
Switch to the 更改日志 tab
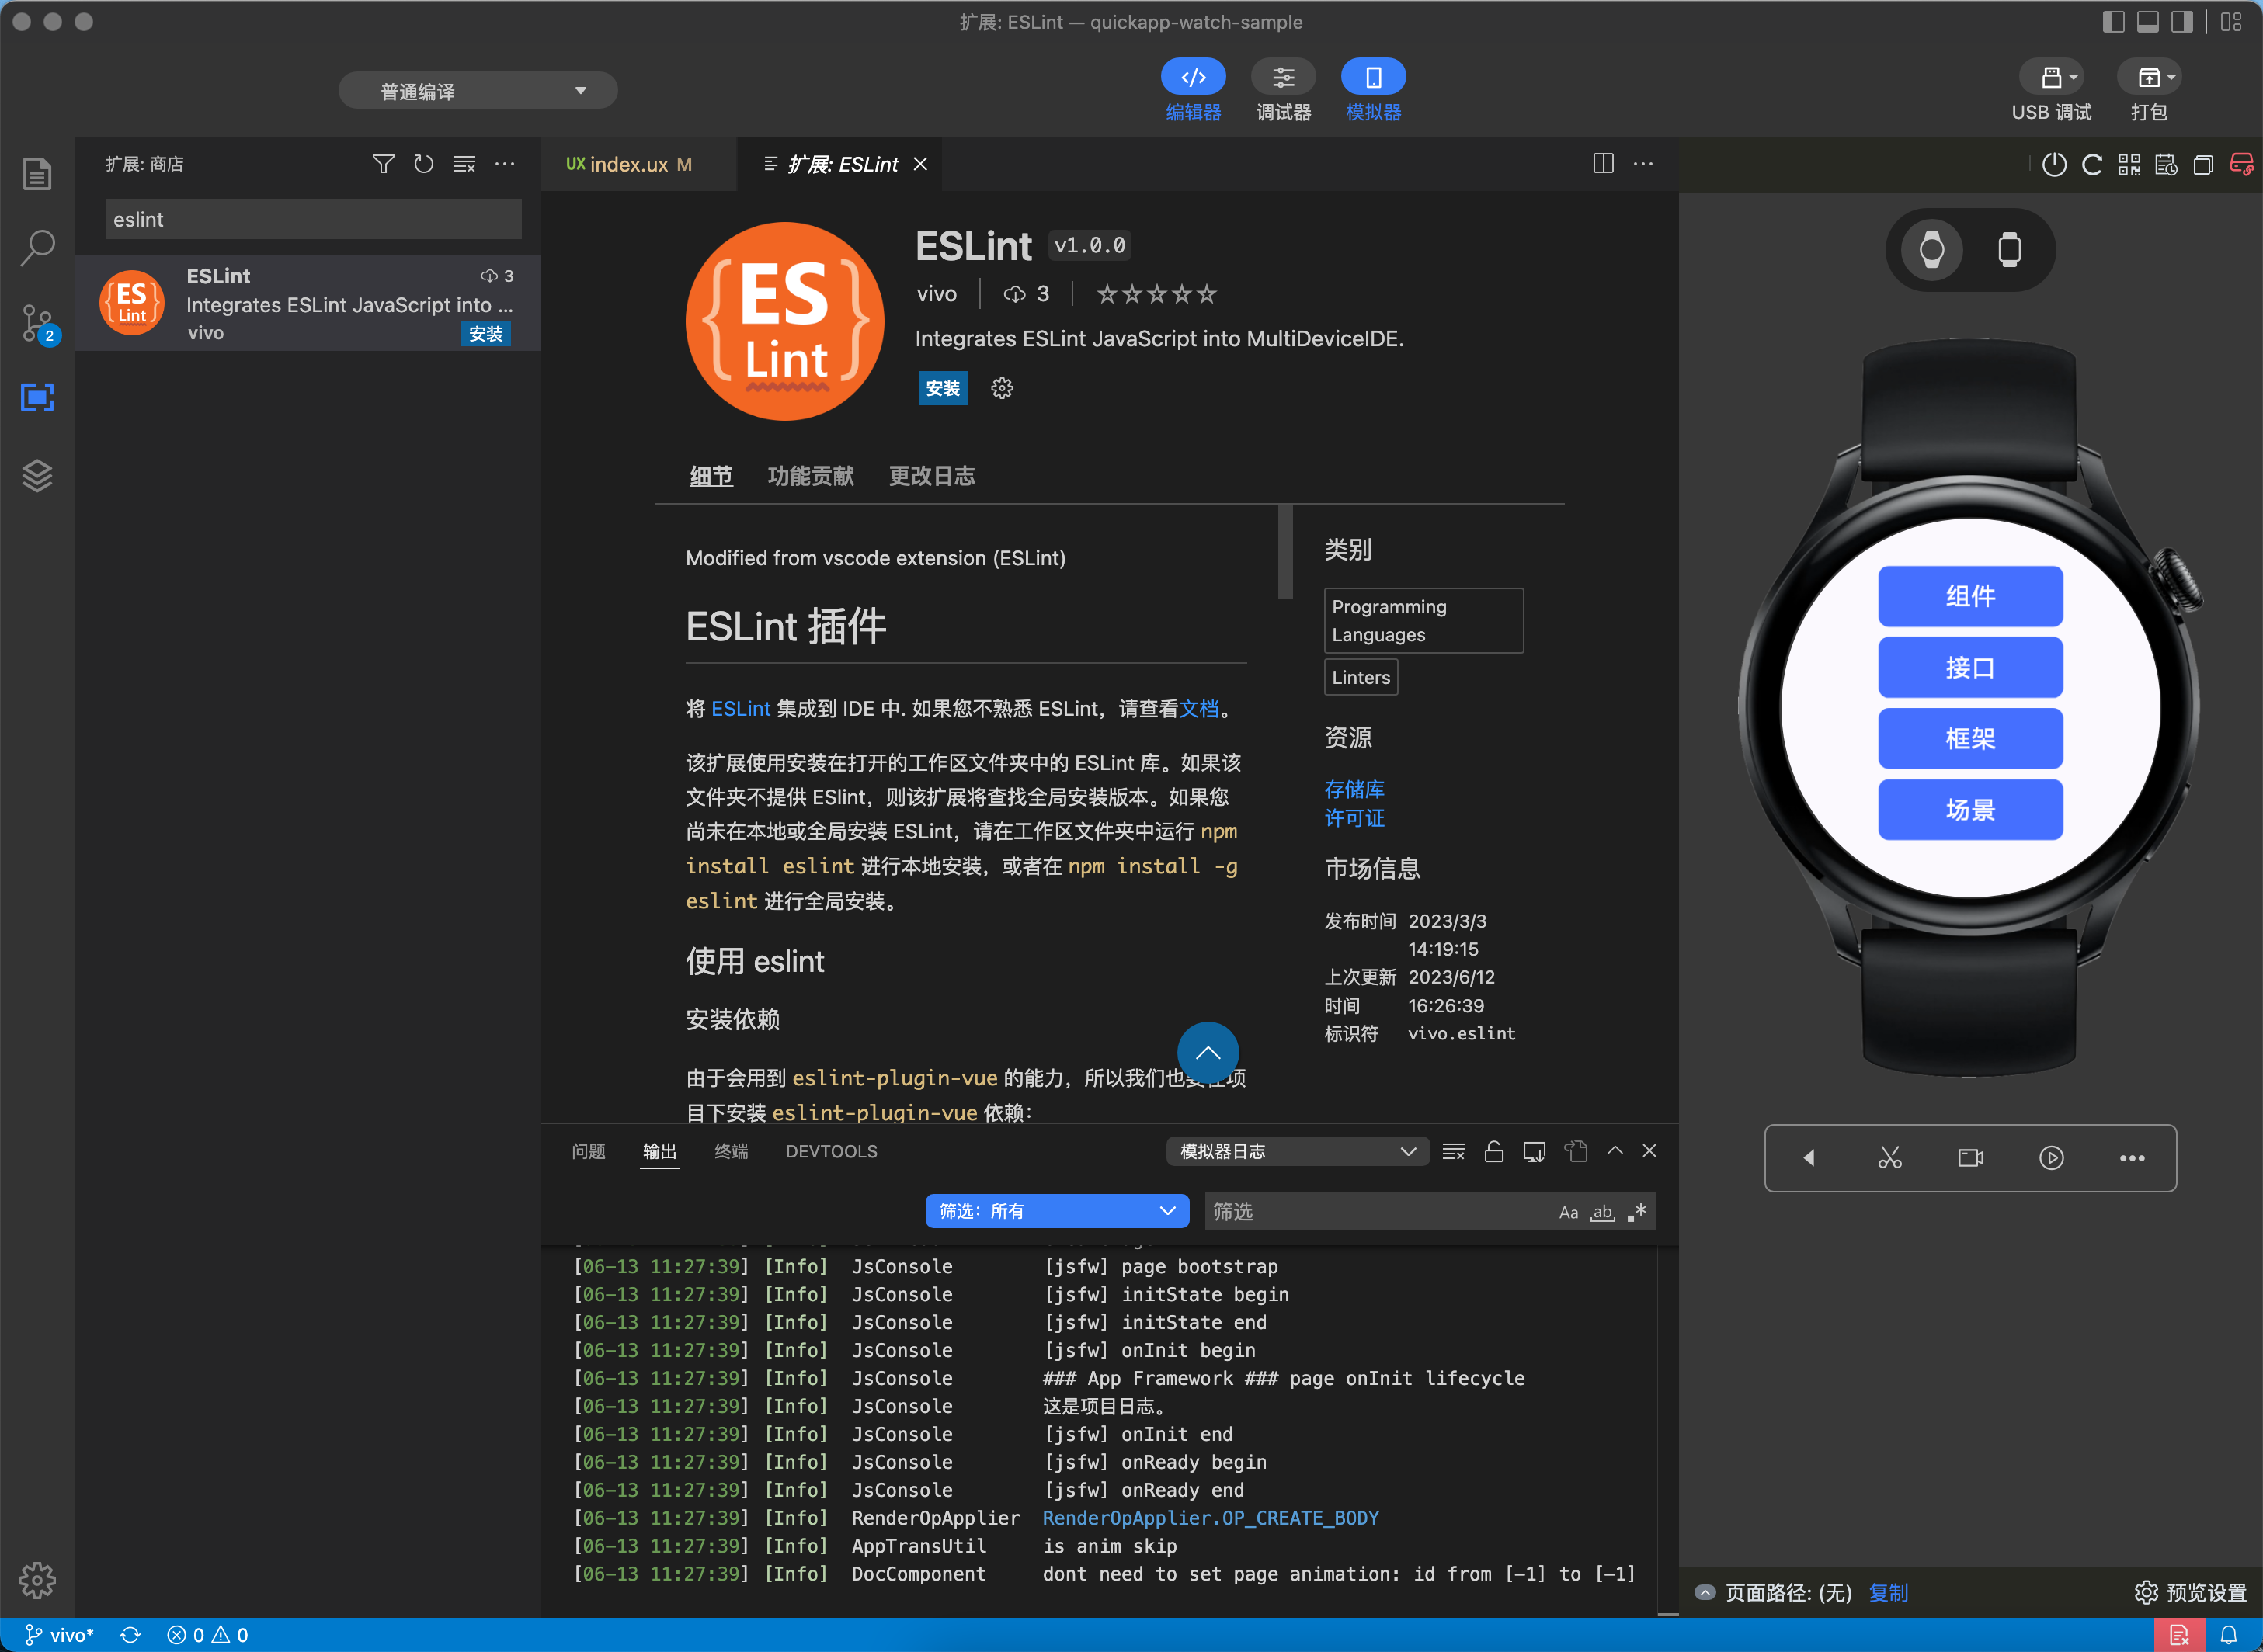(931, 476)
